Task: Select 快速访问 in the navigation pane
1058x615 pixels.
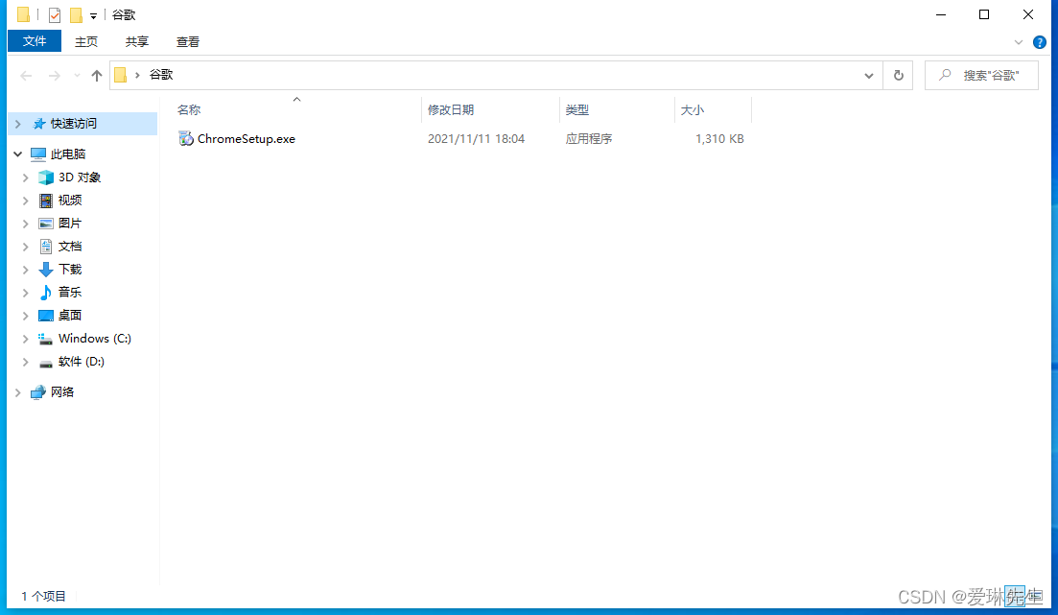Action: pyautogui.click(x=74, y=124)
